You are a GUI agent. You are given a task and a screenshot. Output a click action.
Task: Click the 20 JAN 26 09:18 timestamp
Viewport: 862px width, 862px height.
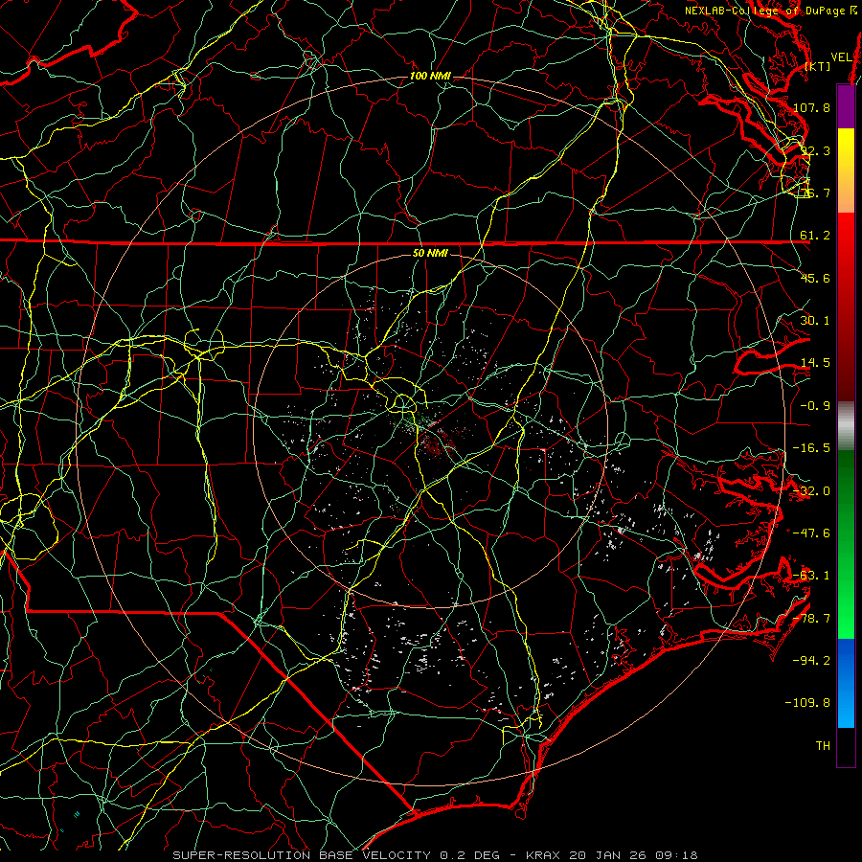tap(632, 855)
